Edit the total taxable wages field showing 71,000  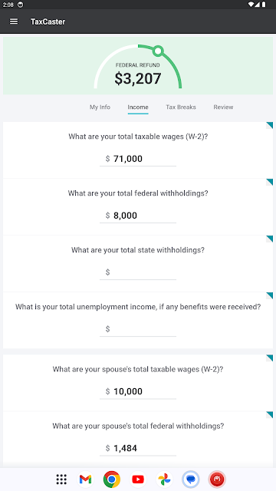[x=138, y=159]
